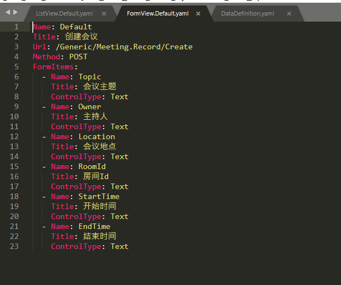341x285 pixels.
Task: Click line number 1 in gutter
Action: click(16, 27)
